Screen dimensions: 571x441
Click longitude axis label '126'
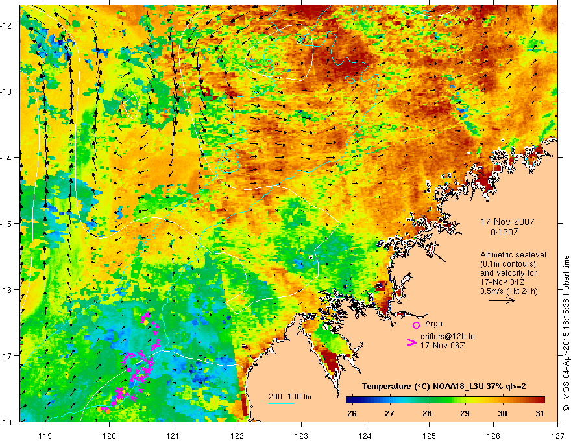[493, 436]
